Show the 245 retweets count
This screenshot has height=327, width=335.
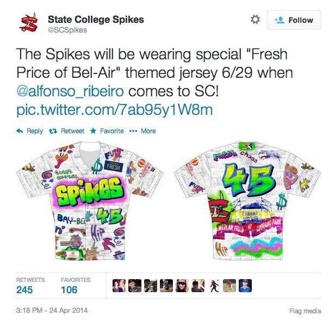coord(24,290)
